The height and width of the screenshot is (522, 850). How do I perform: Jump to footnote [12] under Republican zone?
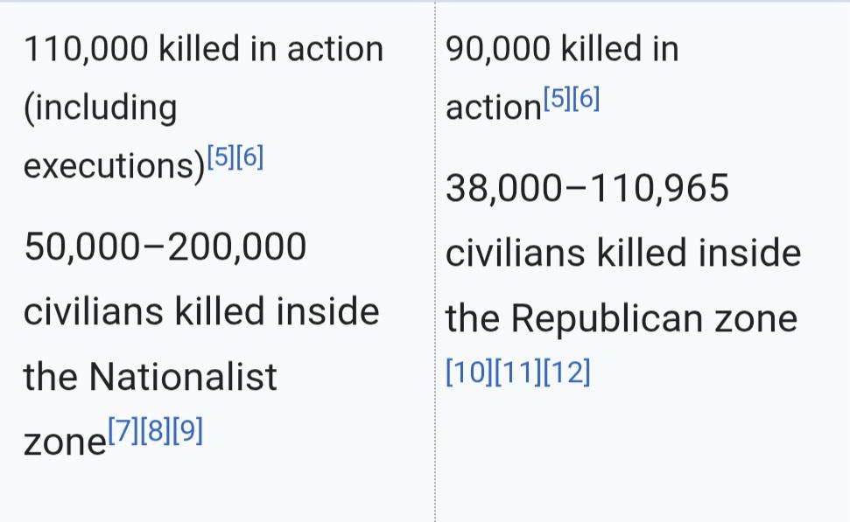tap(567, 374)
